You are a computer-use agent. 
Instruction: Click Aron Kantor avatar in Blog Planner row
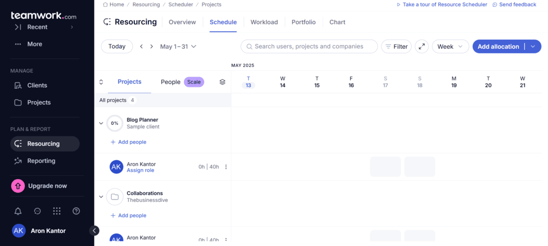point(116,167)
